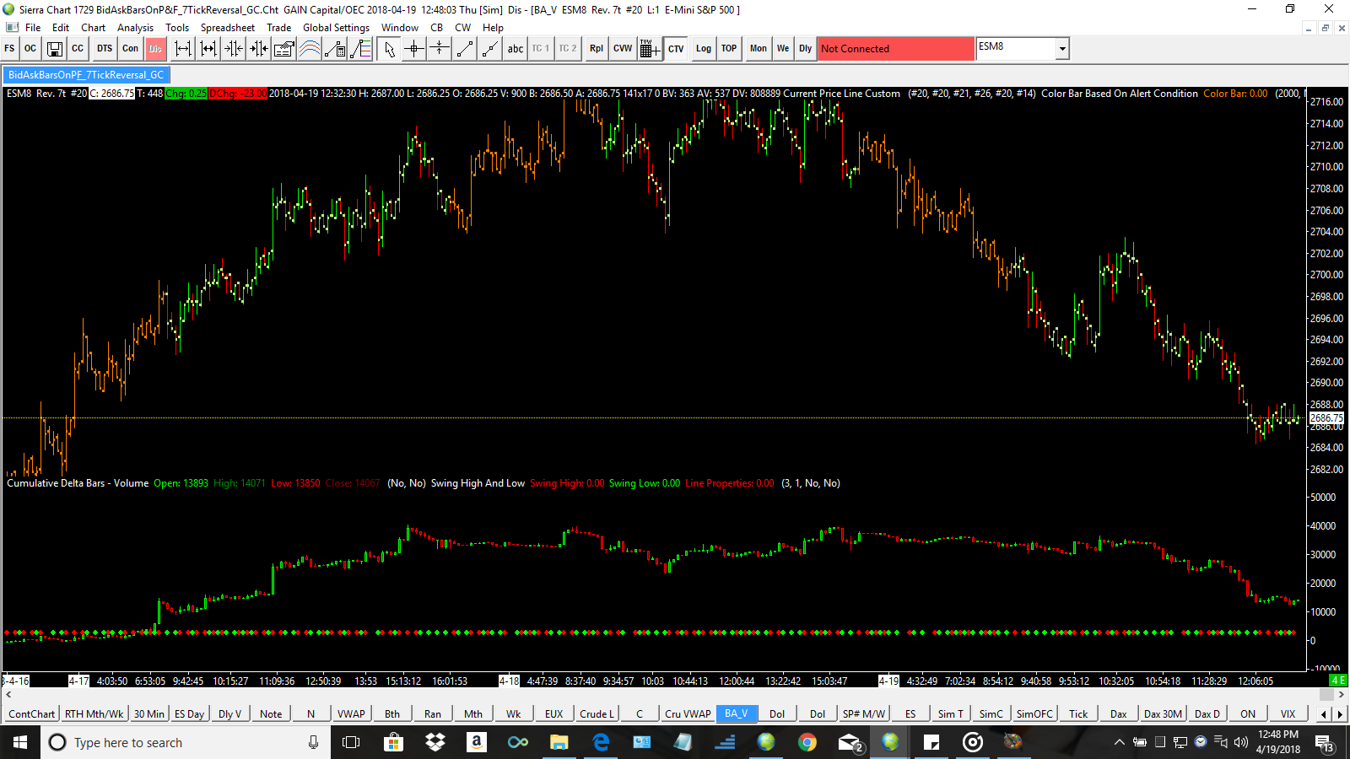Open the Analysis menu
Screen dimensions: 1350x759
[135, 28]
